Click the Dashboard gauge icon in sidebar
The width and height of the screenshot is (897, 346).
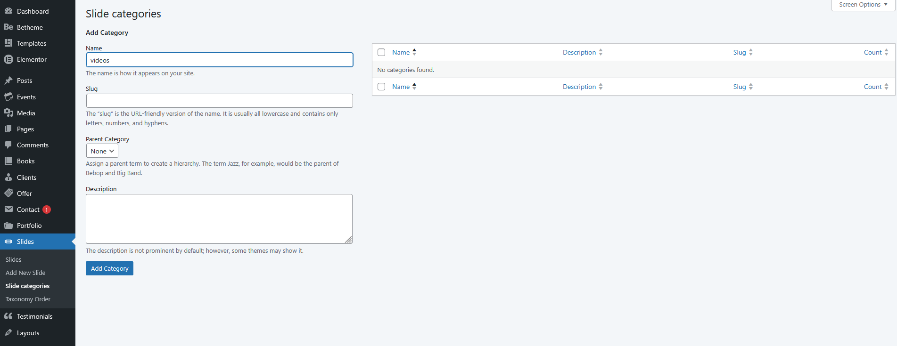[x=8, y=11]
